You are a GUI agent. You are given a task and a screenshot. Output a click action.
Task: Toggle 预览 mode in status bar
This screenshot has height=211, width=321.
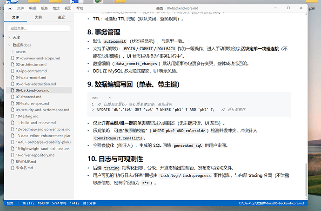(10, 203)
